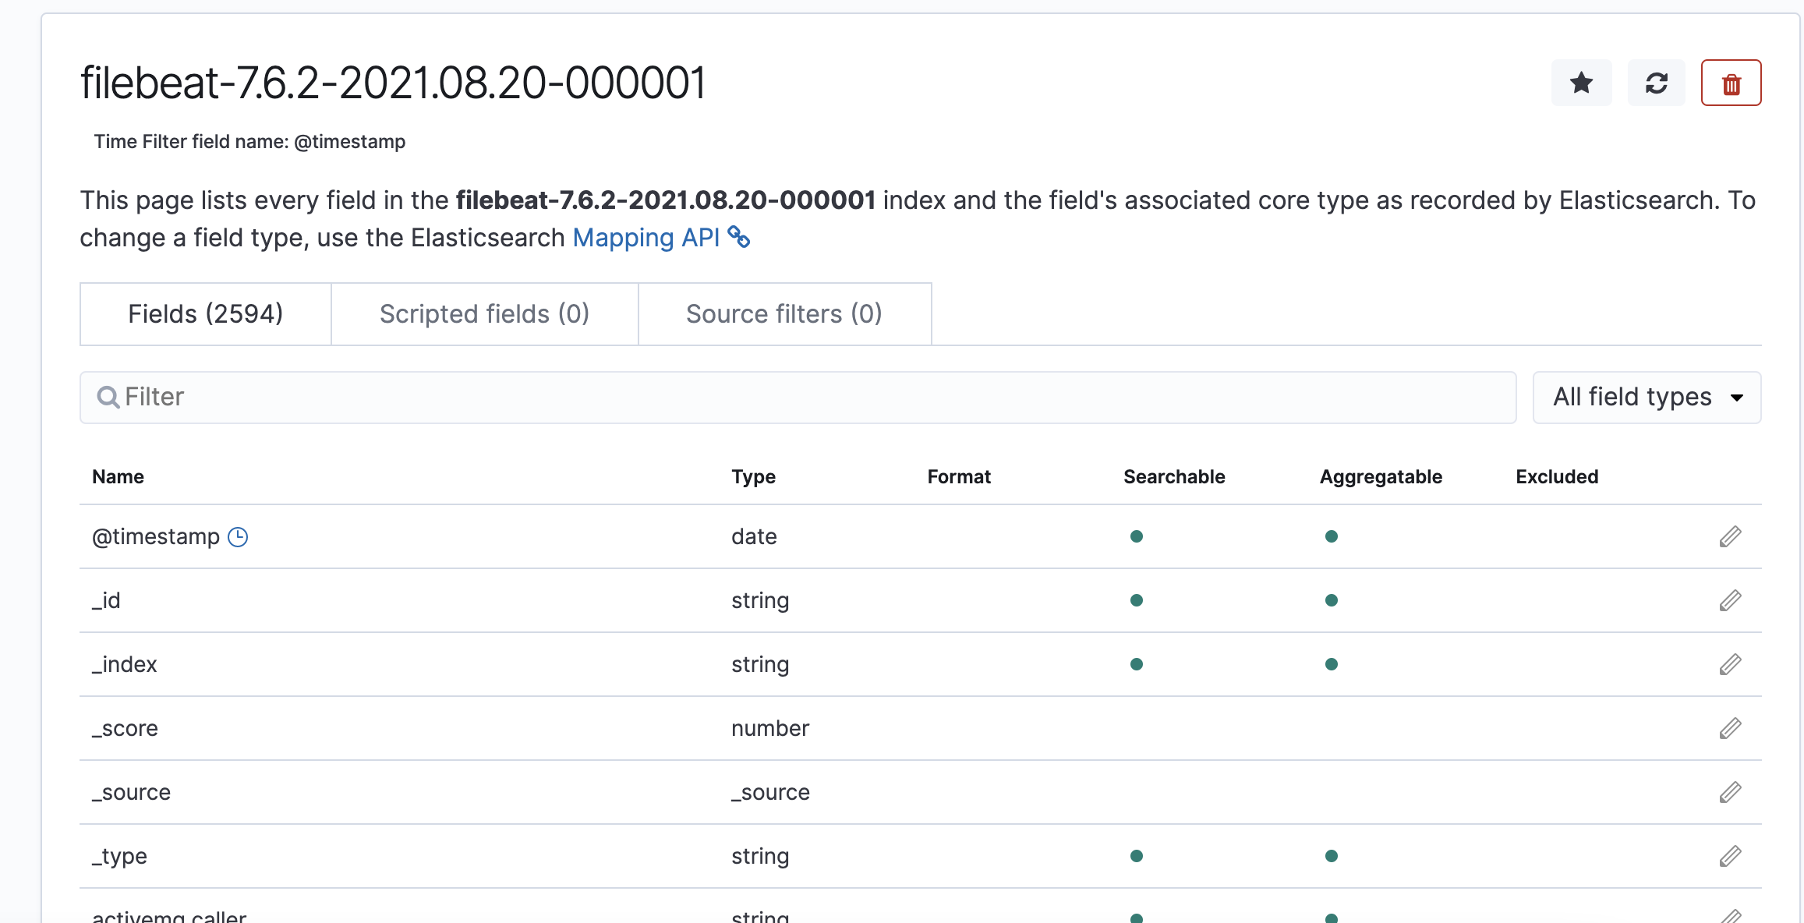Click the Aggregatable dot for _index

point(1332,664)
